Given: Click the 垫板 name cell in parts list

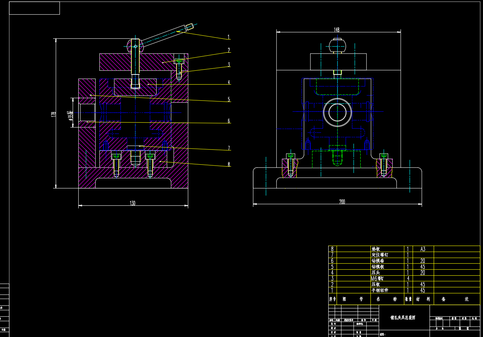Looking at the screenshot, I should 376,249.
